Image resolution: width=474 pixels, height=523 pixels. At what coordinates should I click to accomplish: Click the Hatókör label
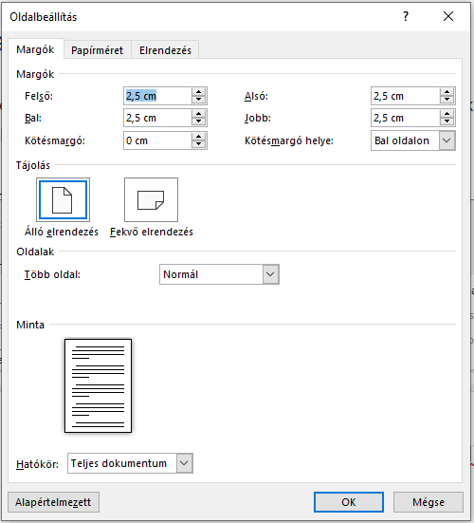pos(37,464)
